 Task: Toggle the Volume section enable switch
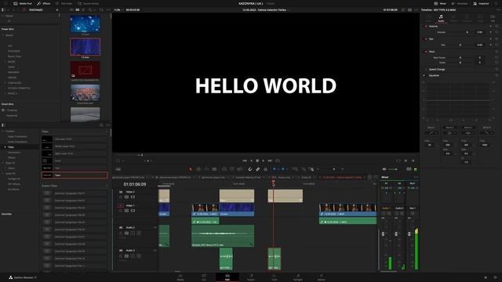coord(425,26)
